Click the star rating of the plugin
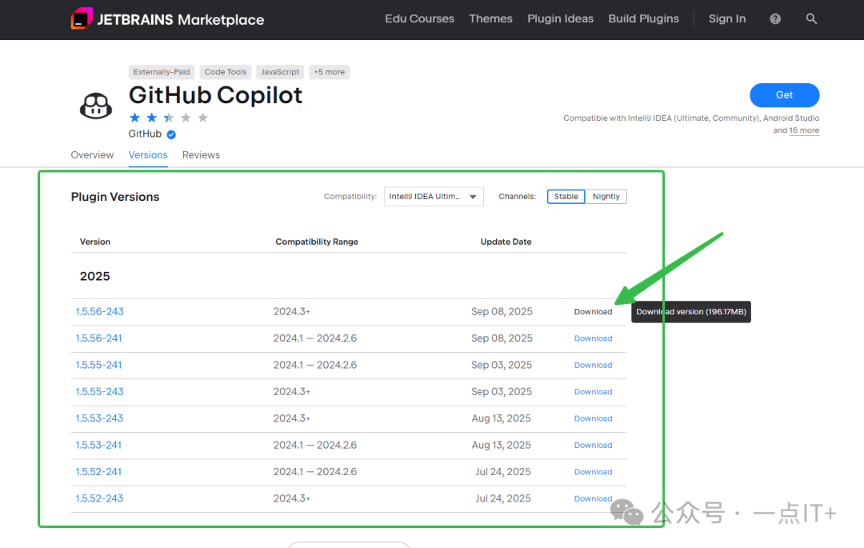 [169, 118]
